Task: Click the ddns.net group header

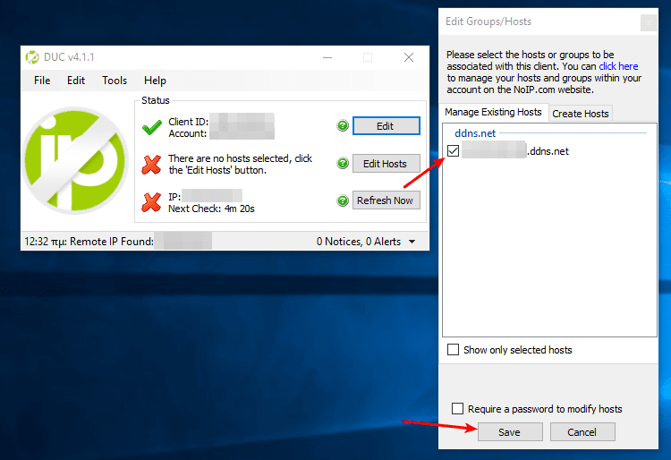Action: (x=475, y=133)
